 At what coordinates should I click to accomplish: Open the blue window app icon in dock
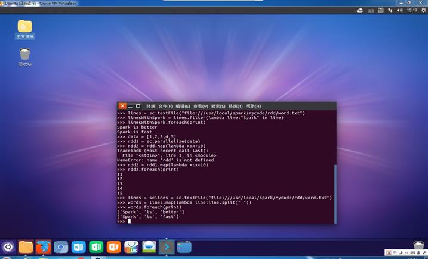(x=184, y=247)
